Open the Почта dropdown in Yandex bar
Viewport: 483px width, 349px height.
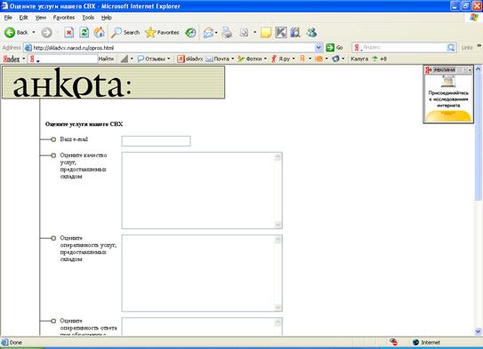coord(232,59)
